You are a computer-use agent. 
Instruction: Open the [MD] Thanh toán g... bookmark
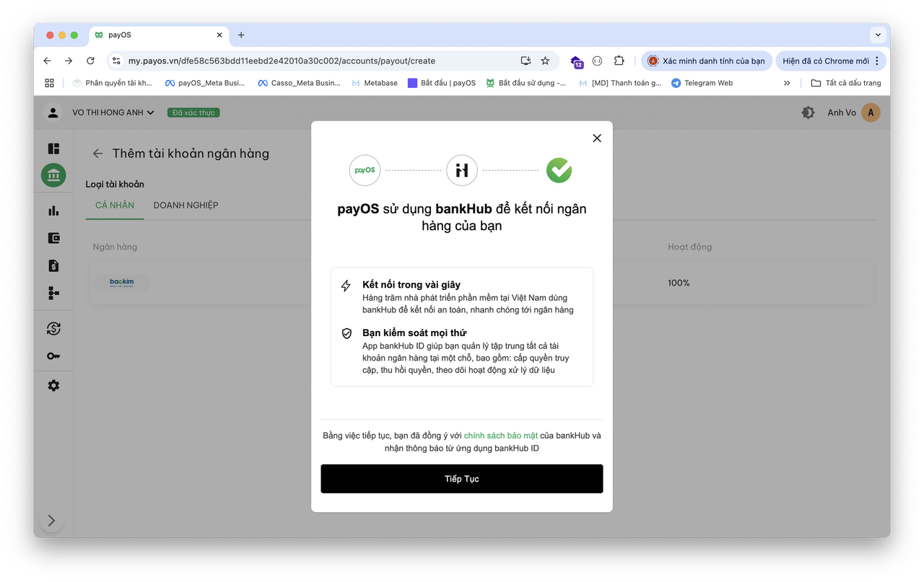[x=619, y=83]
